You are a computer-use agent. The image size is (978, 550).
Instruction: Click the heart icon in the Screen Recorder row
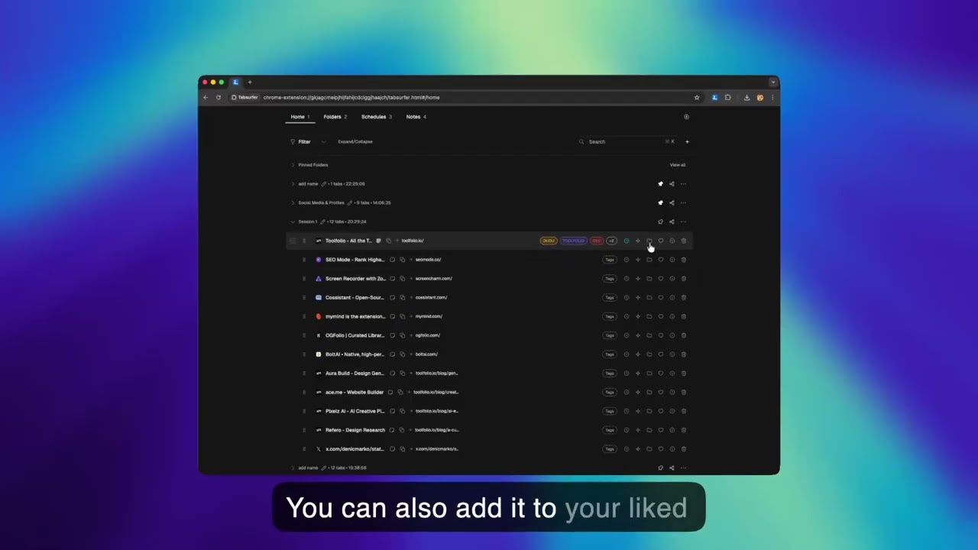point(661,279)
